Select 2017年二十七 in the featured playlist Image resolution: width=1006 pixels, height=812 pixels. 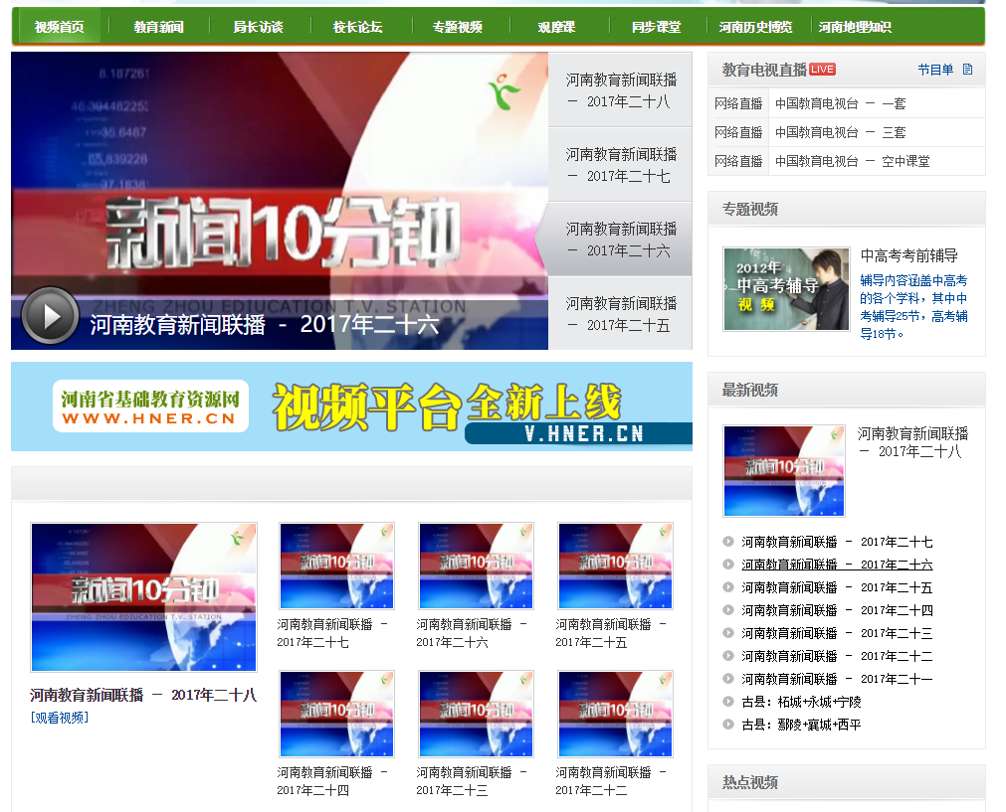pyautogui.click(x=620, y=165)
